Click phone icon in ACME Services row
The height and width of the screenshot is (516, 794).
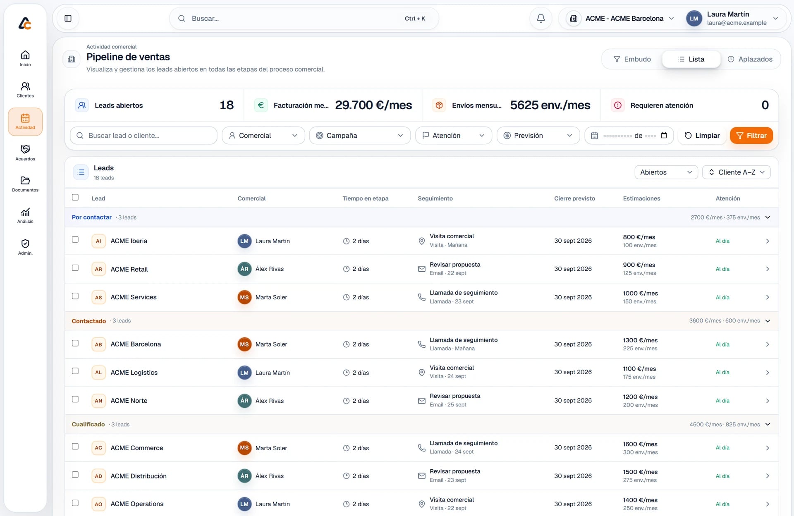(421, 297)
